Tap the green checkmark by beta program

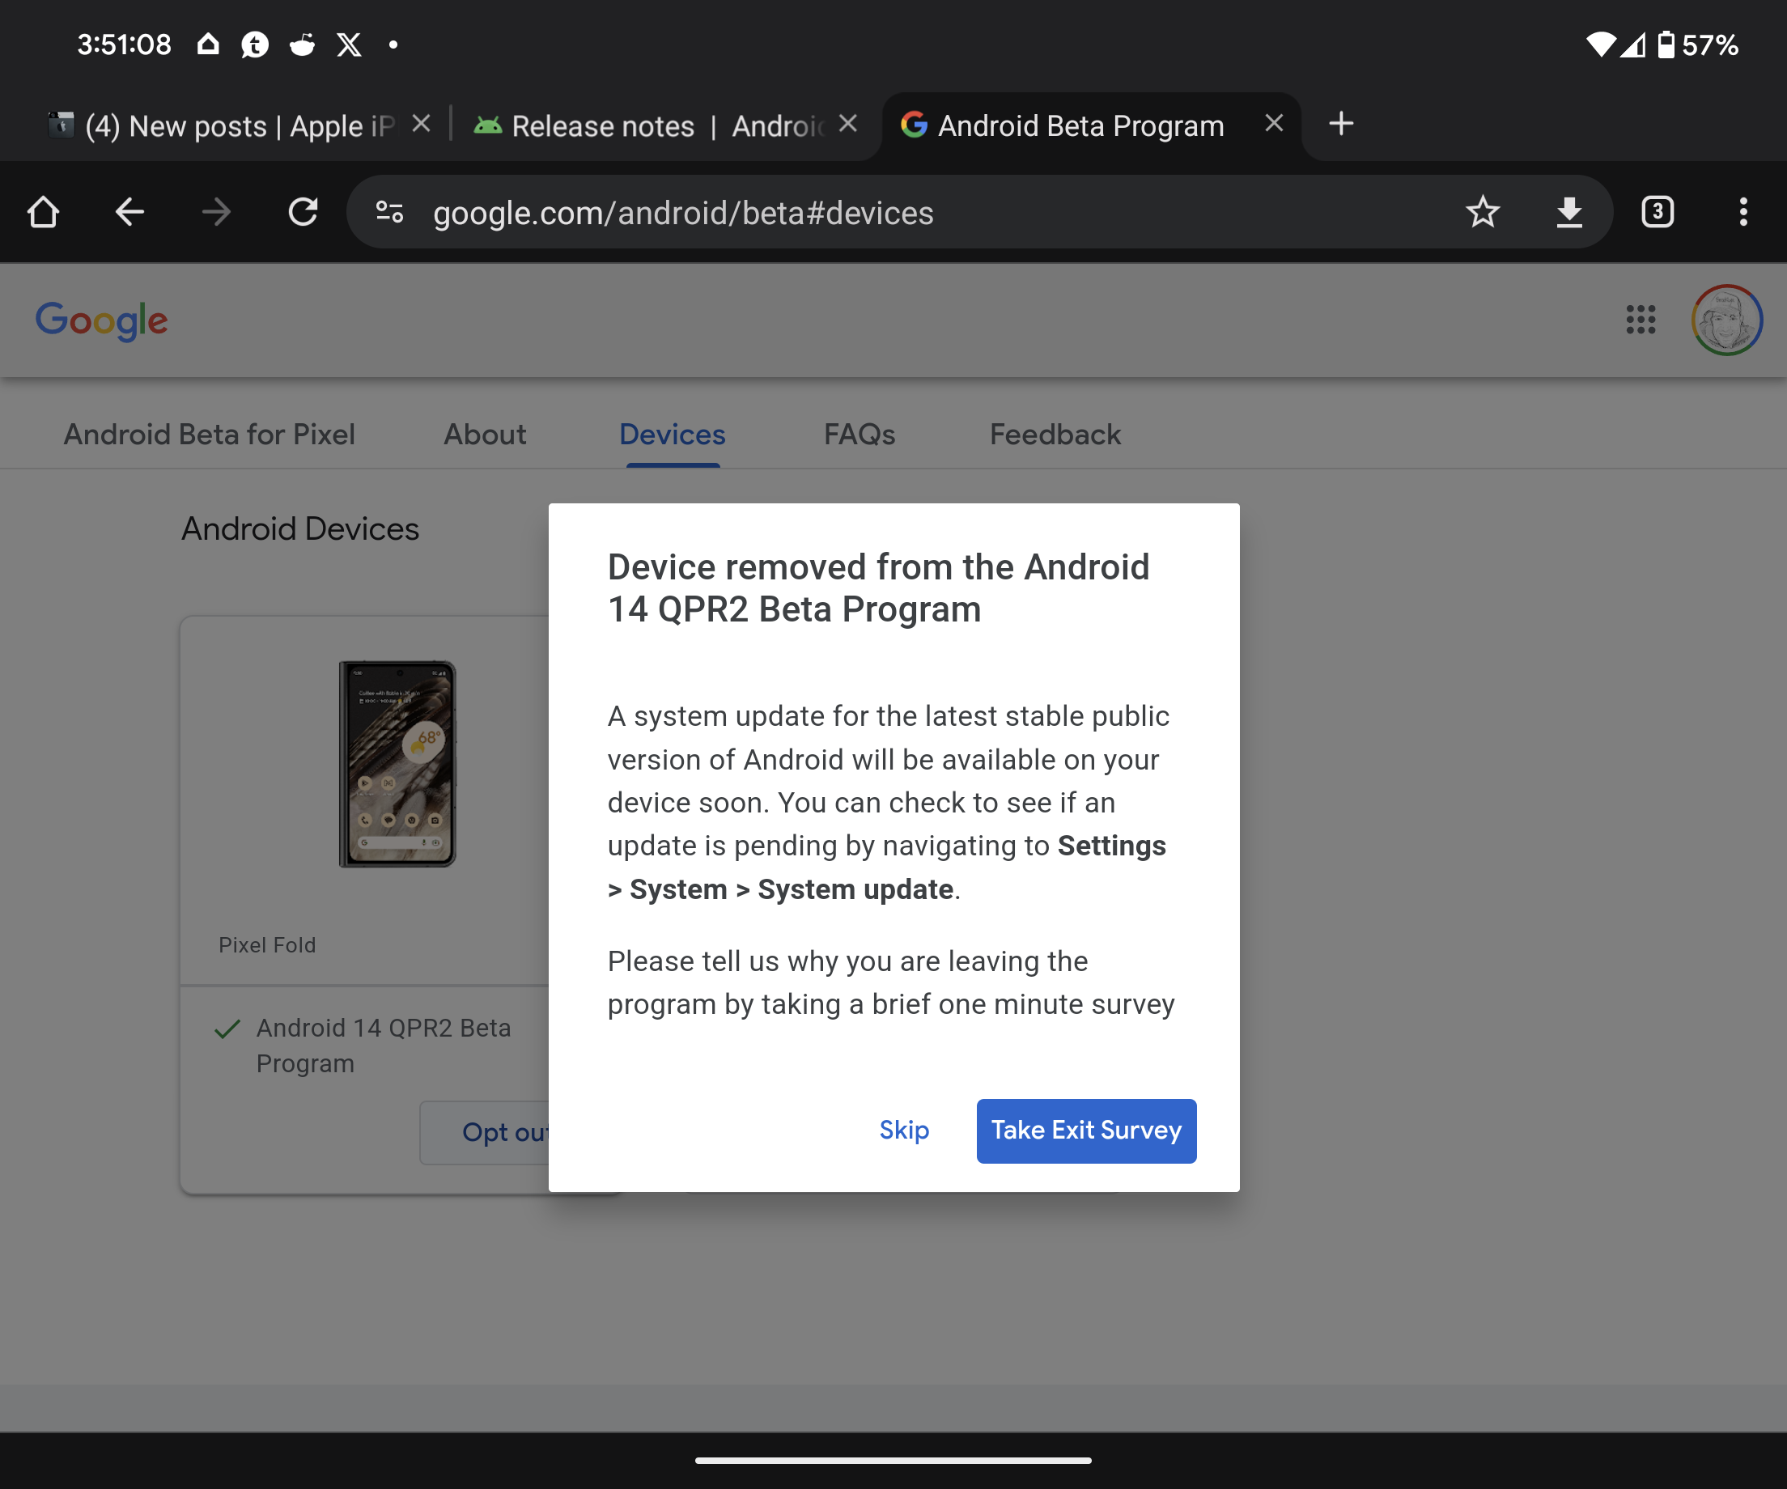tap(227, 1029)
